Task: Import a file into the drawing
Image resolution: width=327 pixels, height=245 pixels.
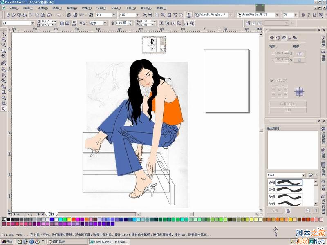Action: click(69, 15)
